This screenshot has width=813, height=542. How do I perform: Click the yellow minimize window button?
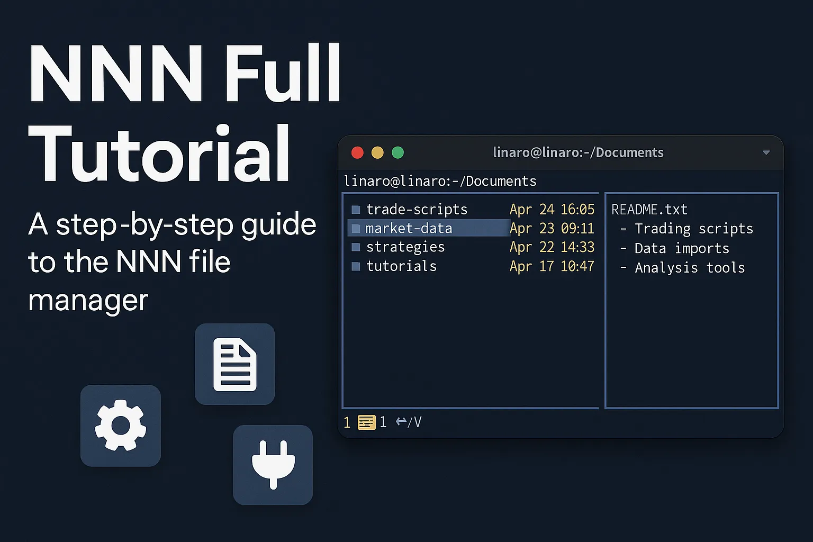click(x=377, y=153)
